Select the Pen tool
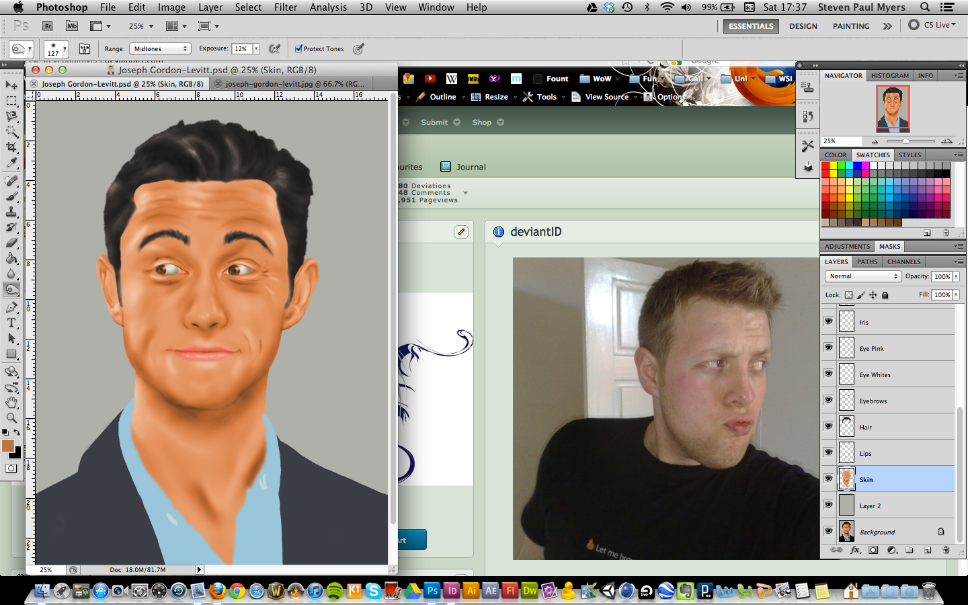Viewport: 968px width, 605px height. (x=11, y=307)
